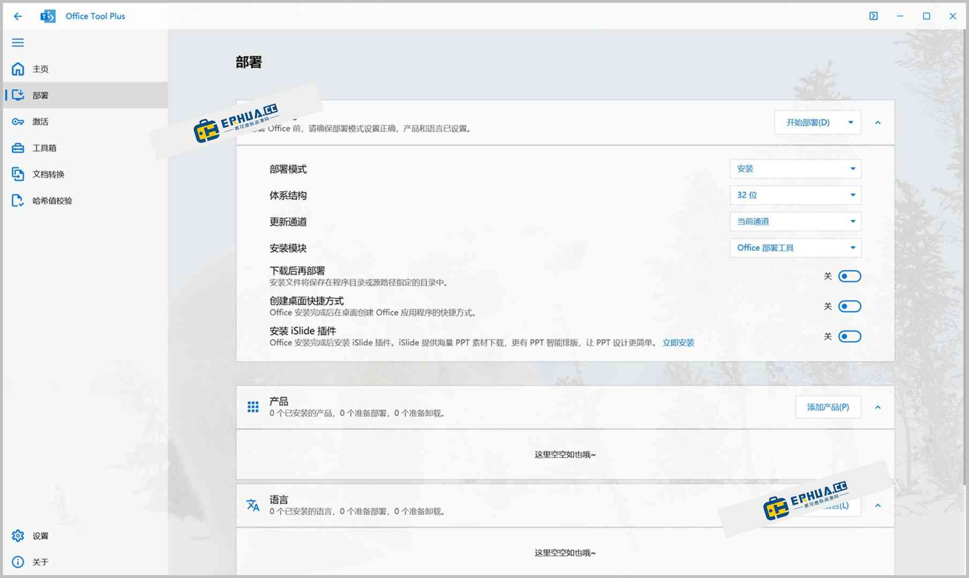This screenshot has height=578, width=969.
Task: View the 关于 about page
Action: (40, 562)
